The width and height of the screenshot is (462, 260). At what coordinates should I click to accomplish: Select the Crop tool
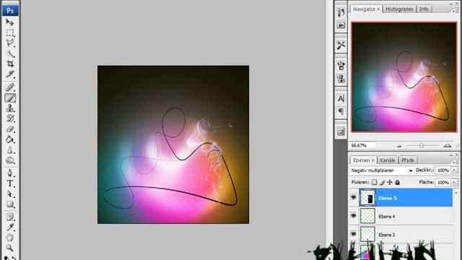[10, 64]
